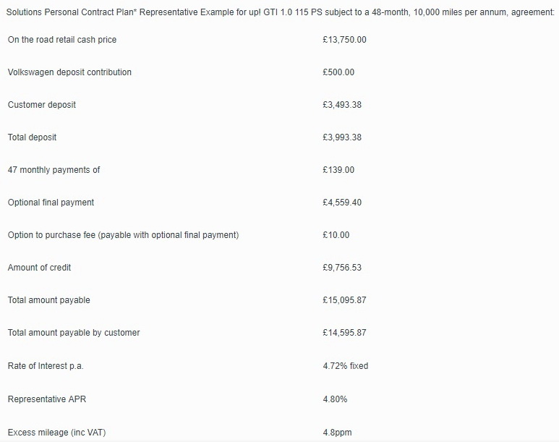Select the 4.72% fixed interest rate value
The image size is (559, 442).
coord(345,366)
